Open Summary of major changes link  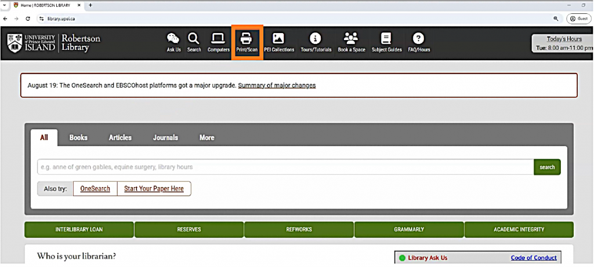point(277,85)
